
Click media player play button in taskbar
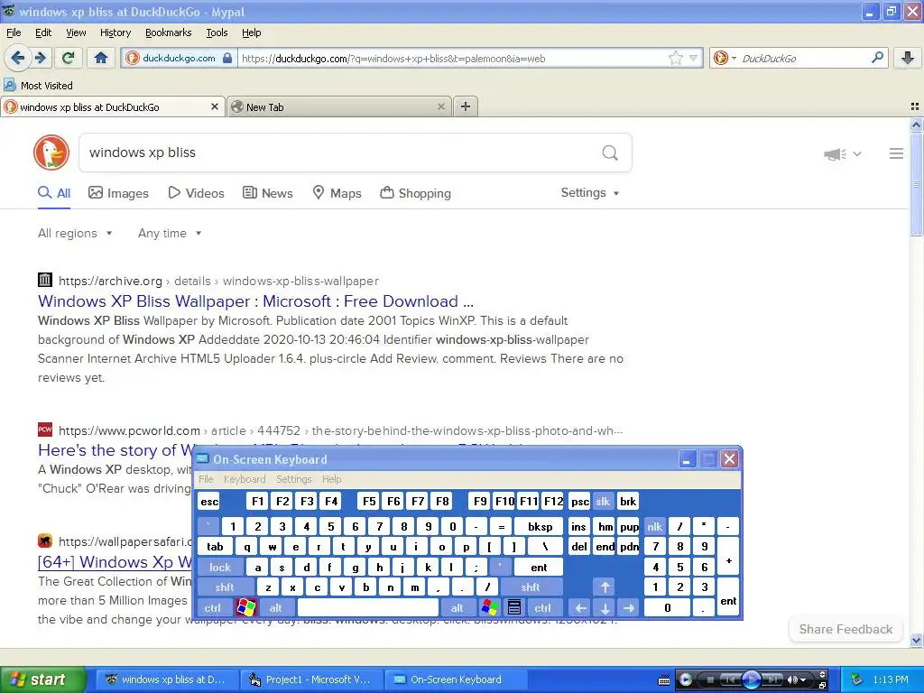(752, 680)
